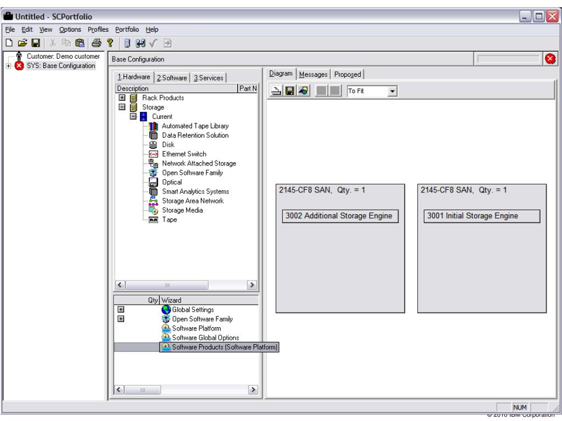Click the checkmark validate toolbar icon
Image resolution: width=562 pixels, height=421 pixels.
(x=154, y=43)
